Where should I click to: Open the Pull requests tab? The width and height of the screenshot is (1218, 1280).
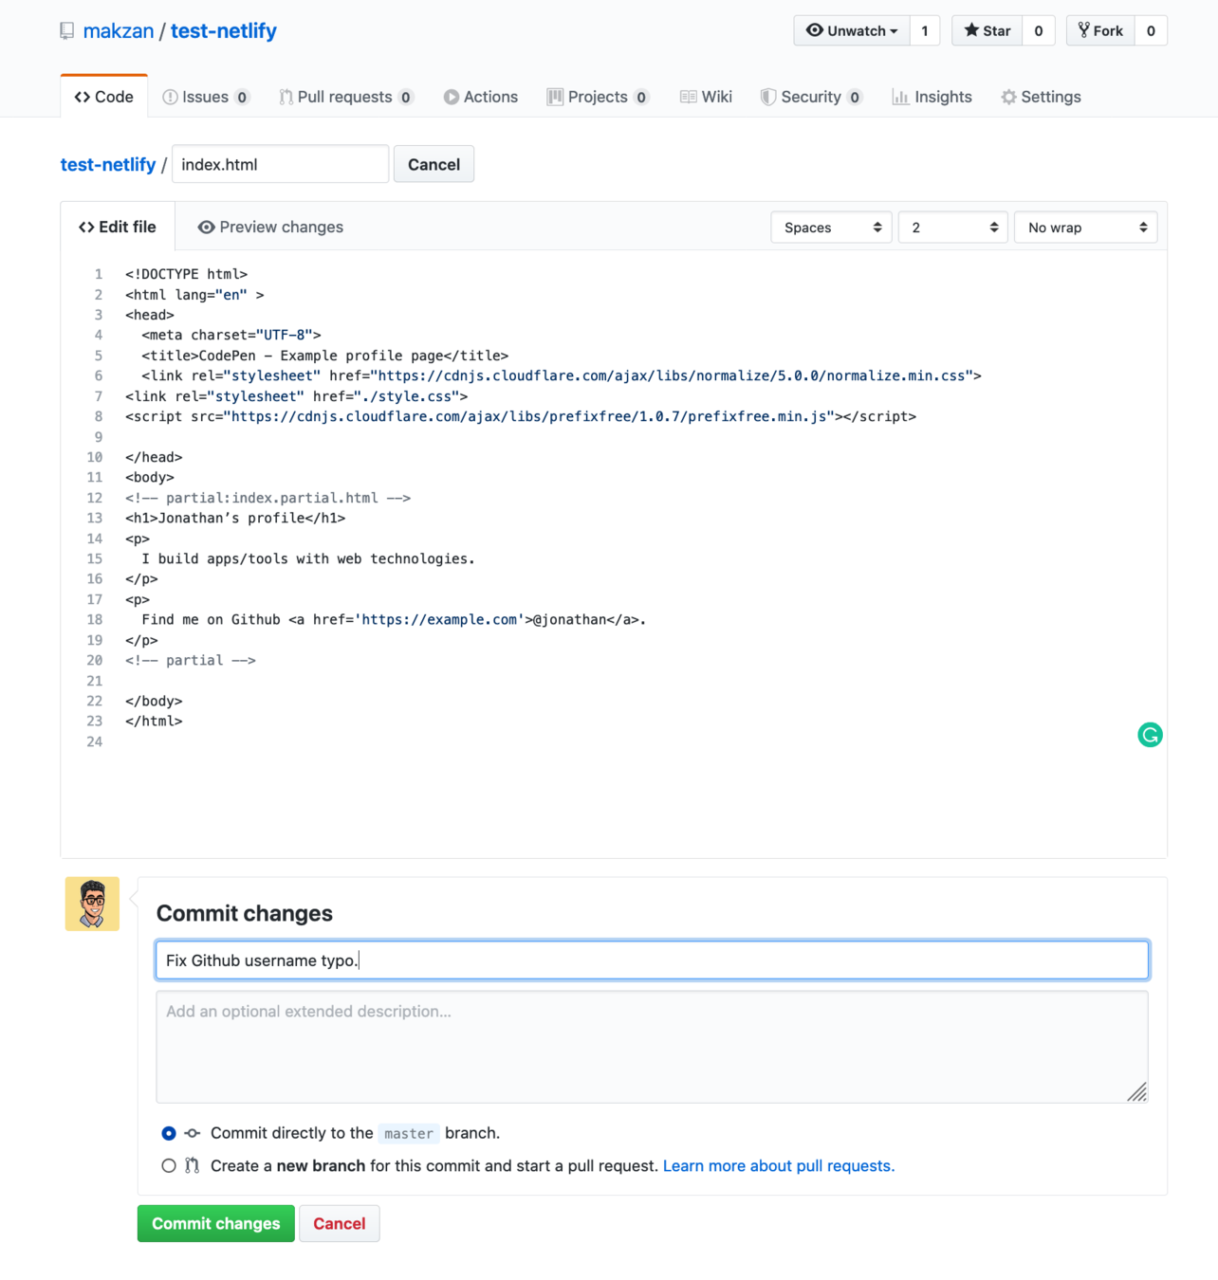[x=346, y=97]
